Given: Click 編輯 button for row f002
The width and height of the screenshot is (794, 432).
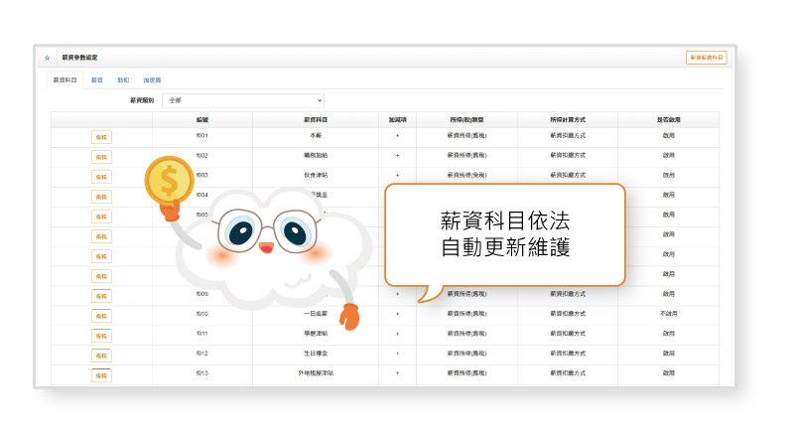Looking at the screenshot, I should (102, 157).
